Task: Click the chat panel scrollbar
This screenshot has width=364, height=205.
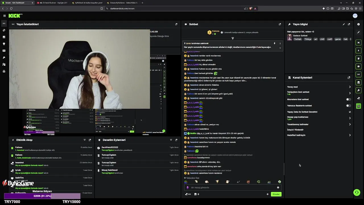Action: point(284,169)
